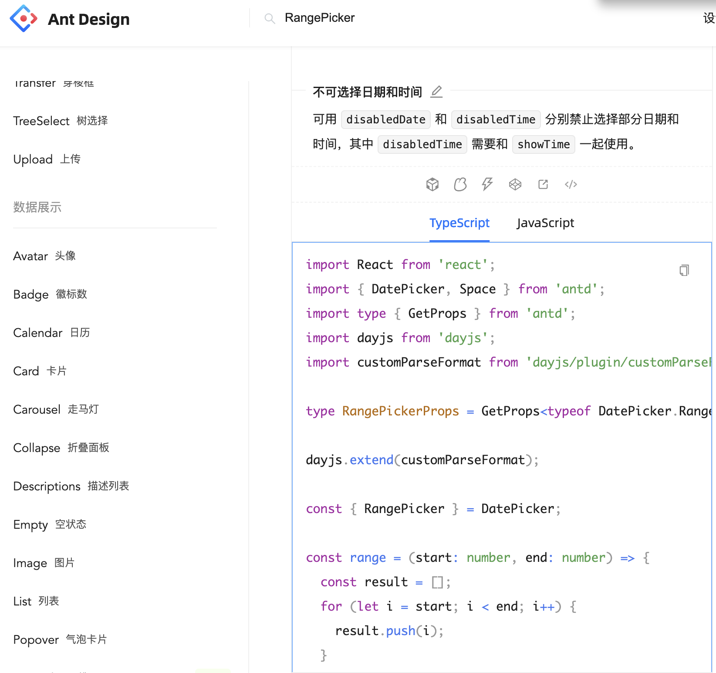
Task: Click the code line "result.push(i);"
Action: coord(390,631)
